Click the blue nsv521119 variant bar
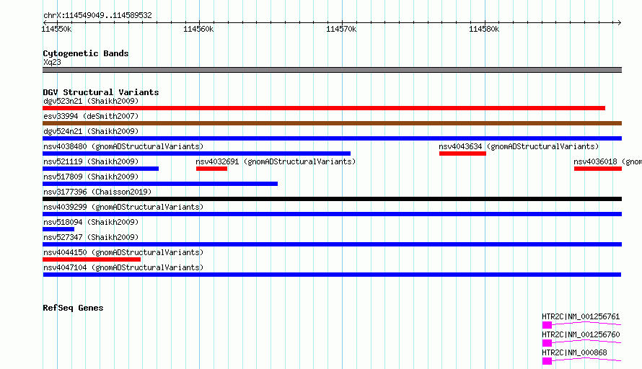 101,169
